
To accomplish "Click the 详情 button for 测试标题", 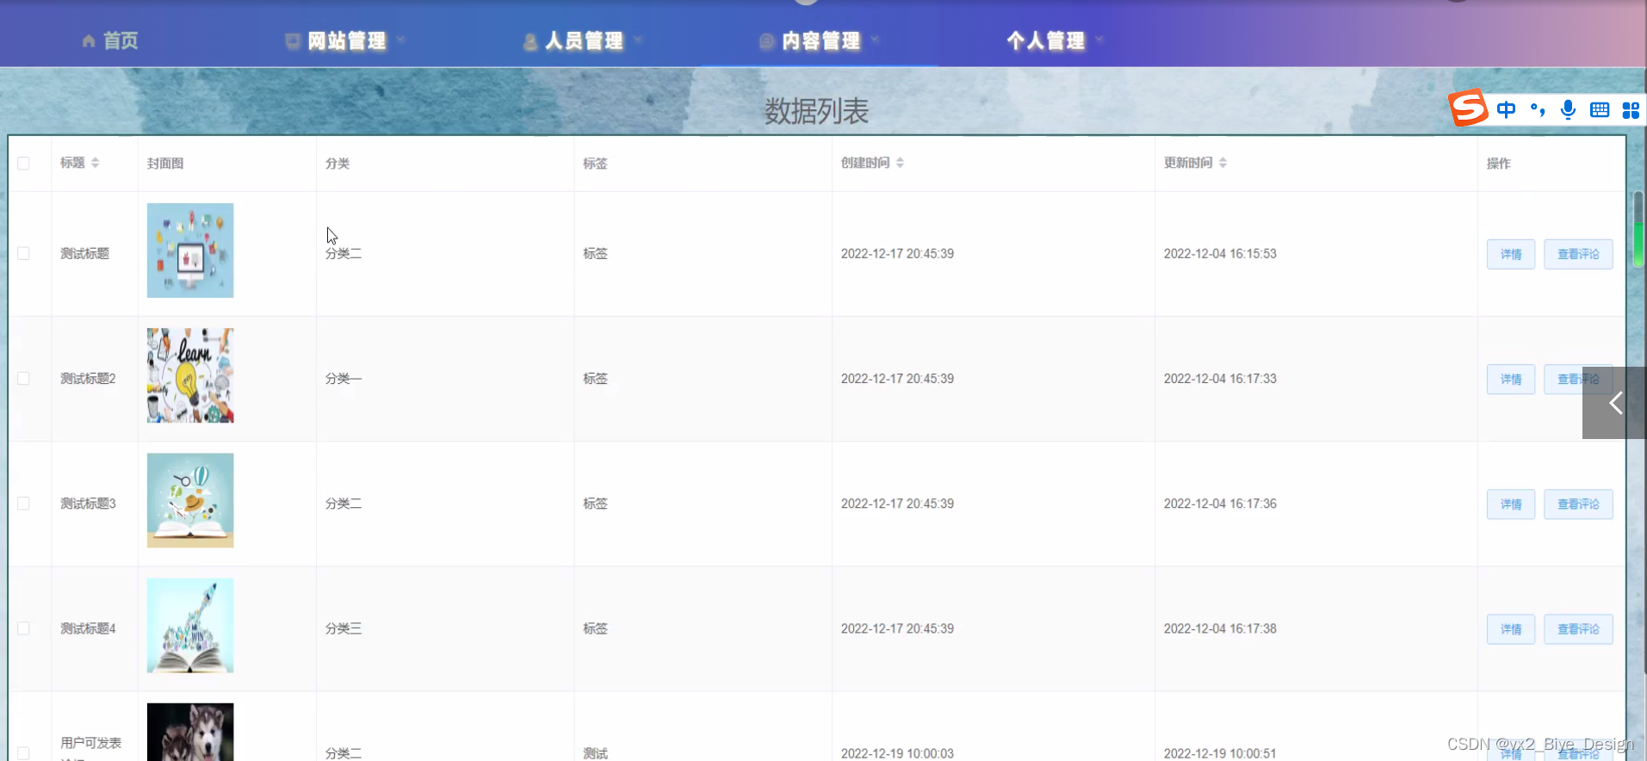I will (x=1511, y=254).
